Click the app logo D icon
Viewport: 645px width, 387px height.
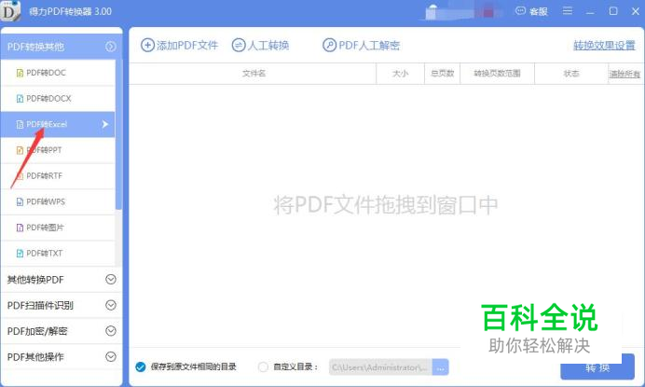[x=10, y=10]
